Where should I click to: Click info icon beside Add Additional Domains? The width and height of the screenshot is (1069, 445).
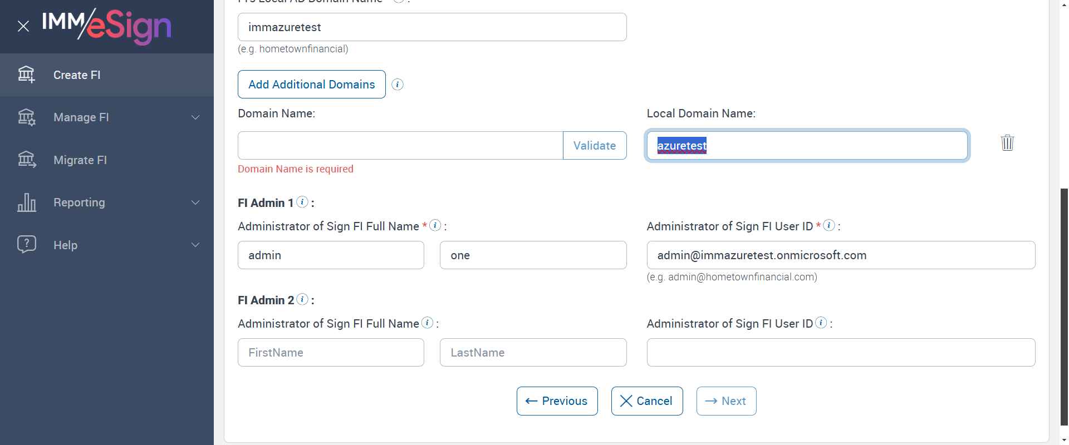tap(398, 85)
